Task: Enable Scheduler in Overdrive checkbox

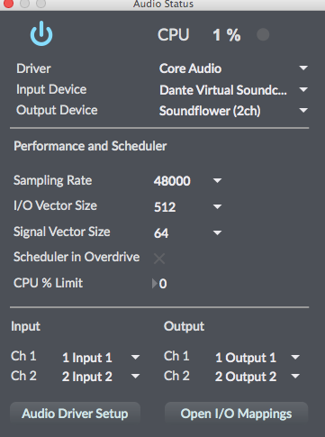Action: coord(159,259)
